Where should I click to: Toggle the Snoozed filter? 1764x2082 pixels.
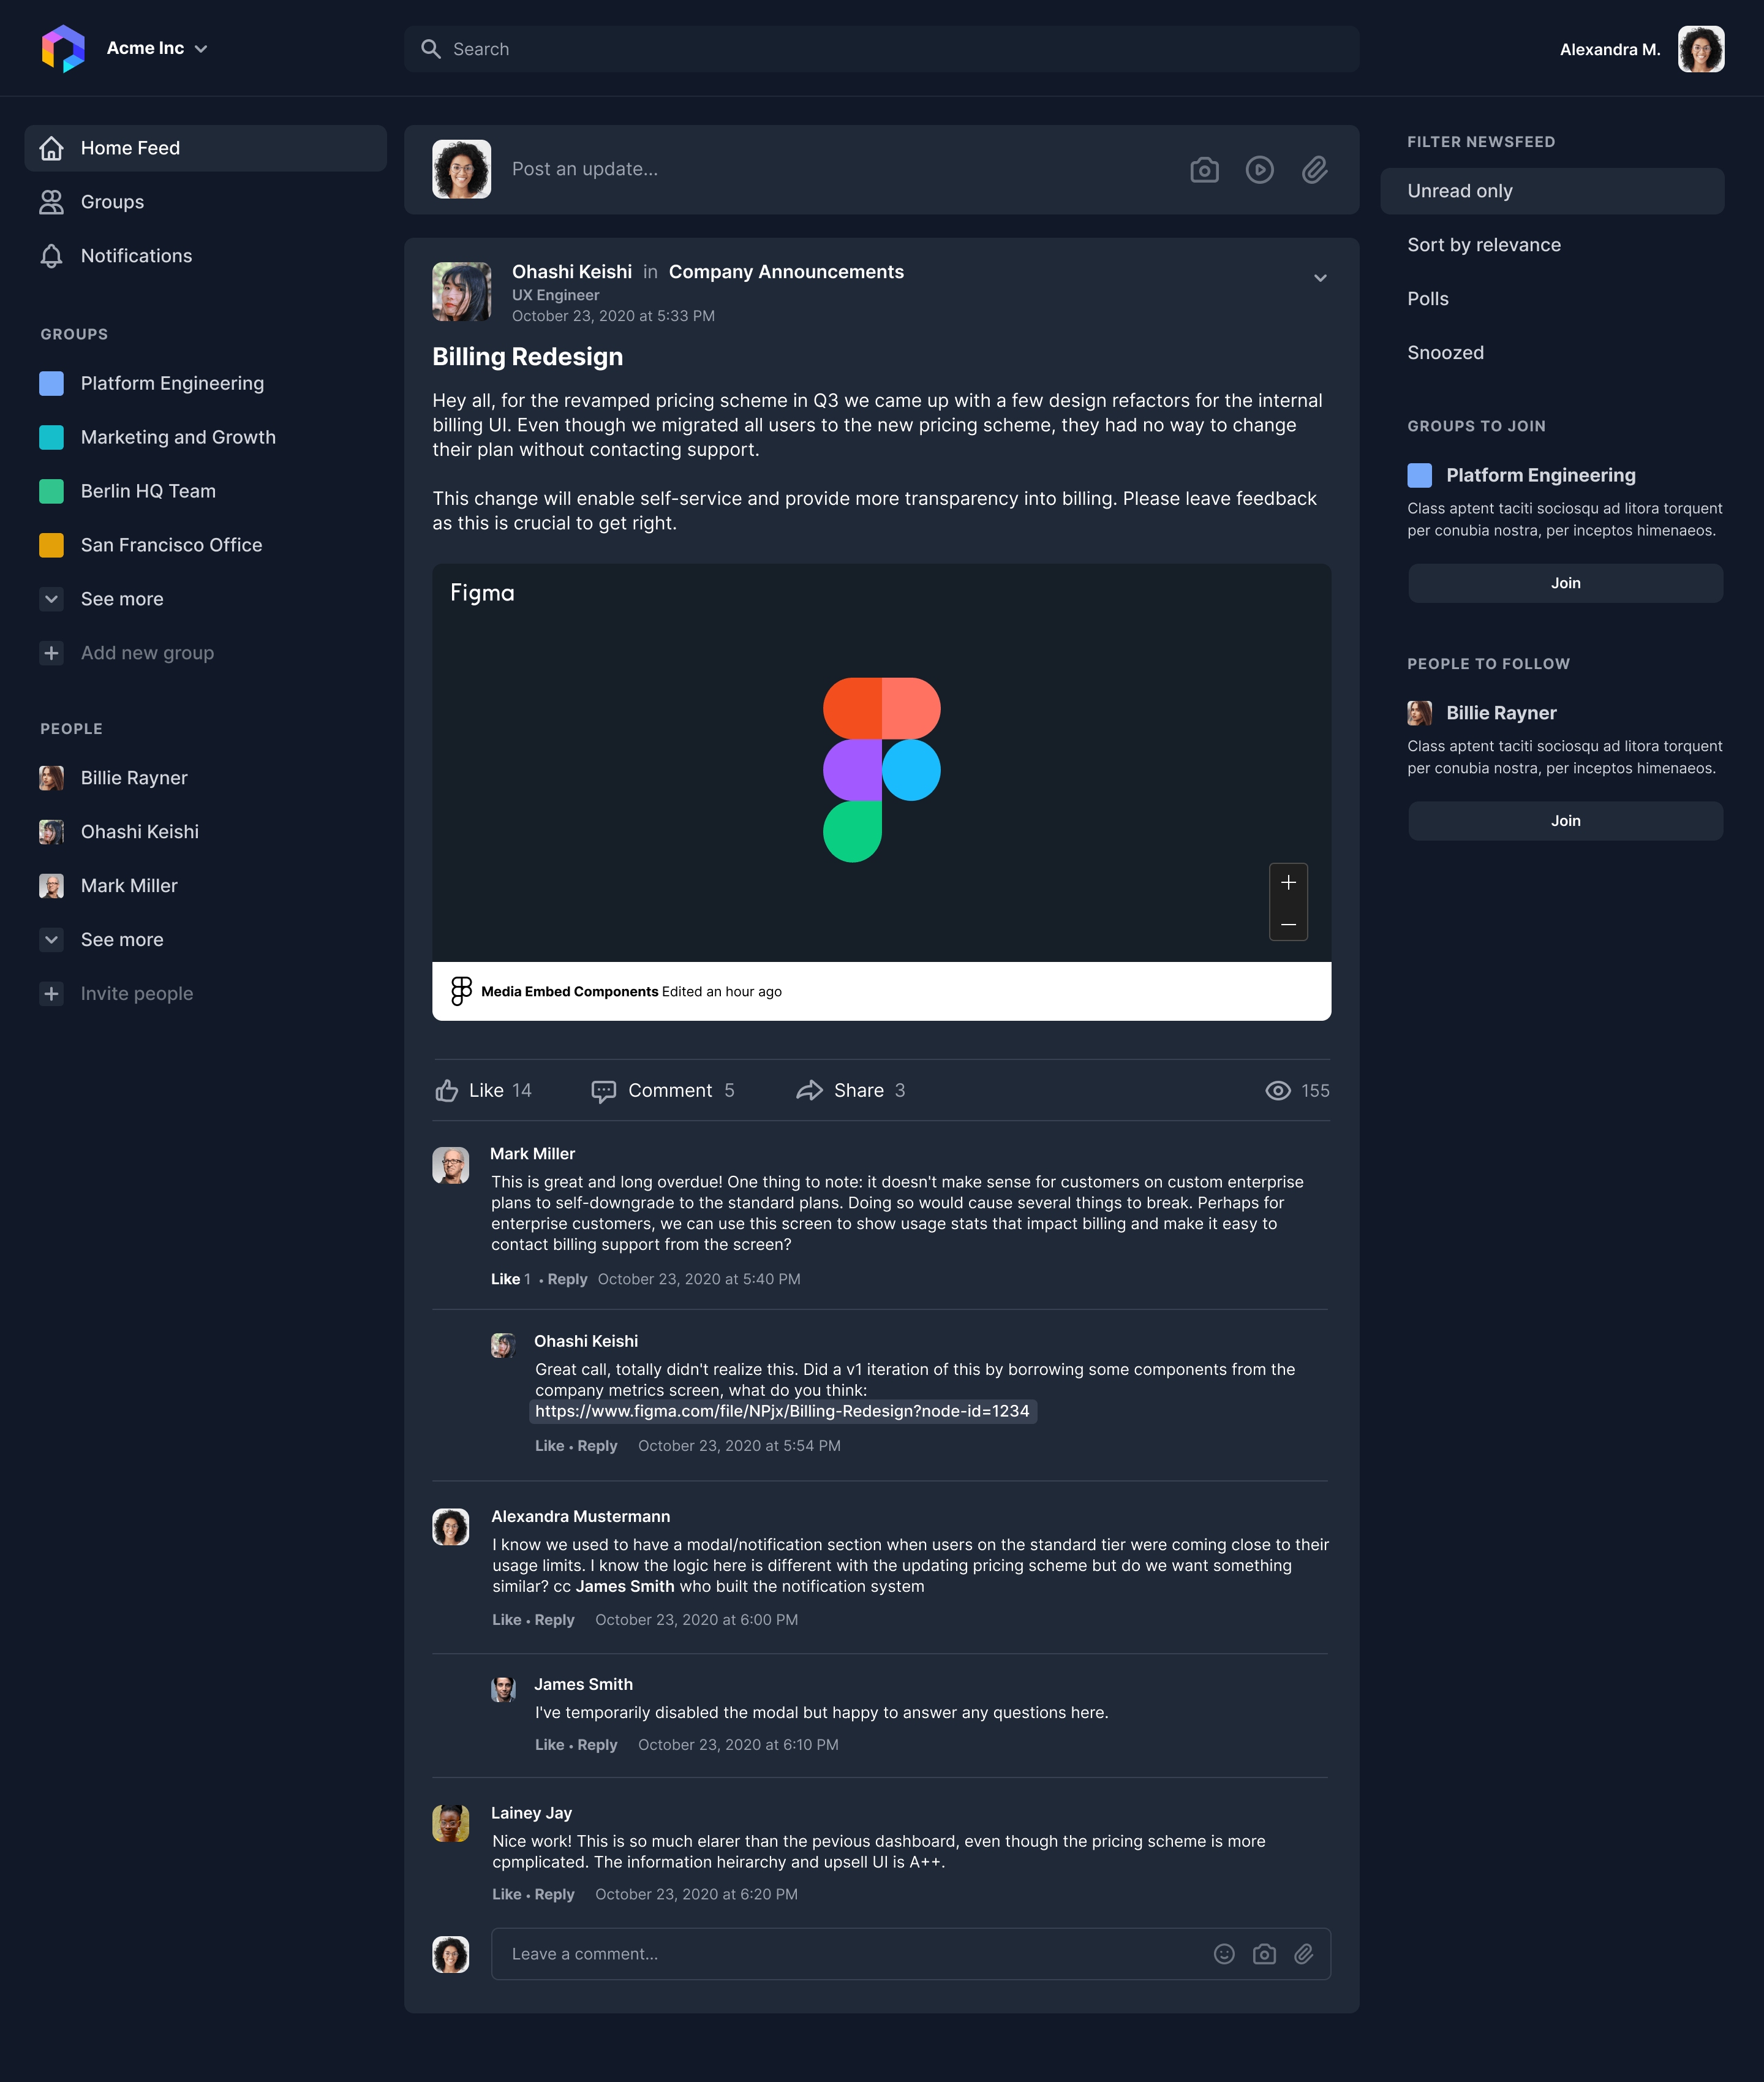pos(1552,353)
